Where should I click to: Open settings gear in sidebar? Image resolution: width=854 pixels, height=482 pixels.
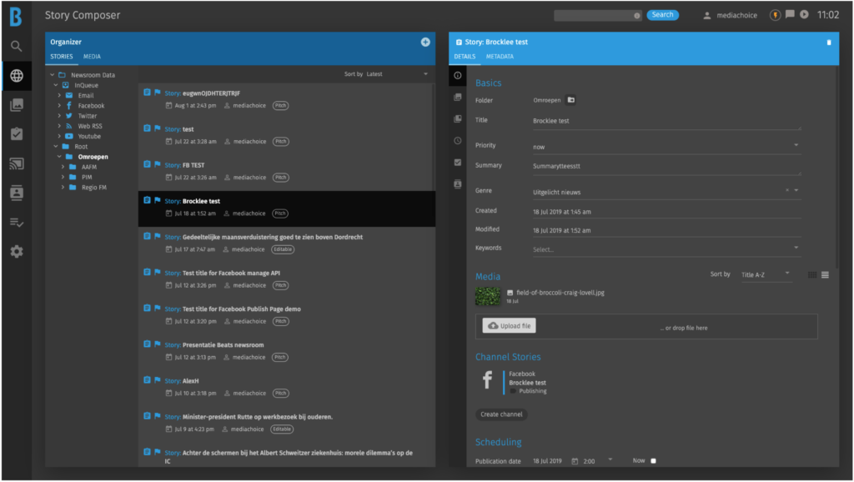[17, 252]
